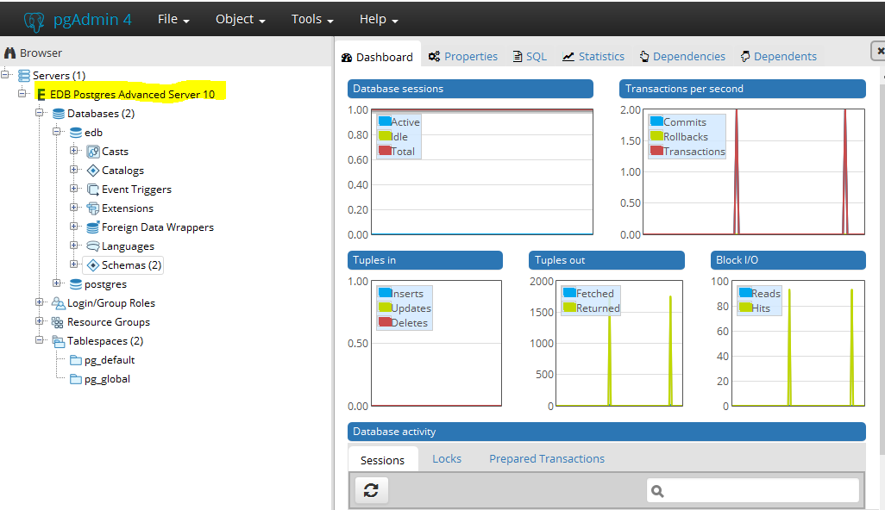Open the Help menu
This screenshot has height=510, width=885.
pyautogui.click(x=379, y=19)
